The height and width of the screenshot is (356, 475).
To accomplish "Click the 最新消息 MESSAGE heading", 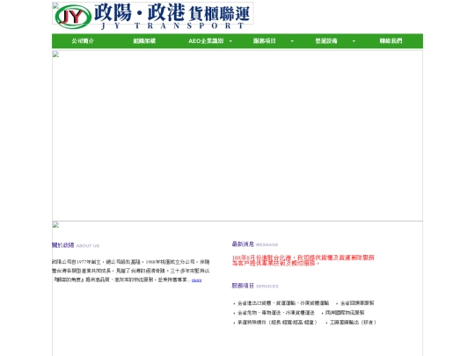I will (255, 244).
